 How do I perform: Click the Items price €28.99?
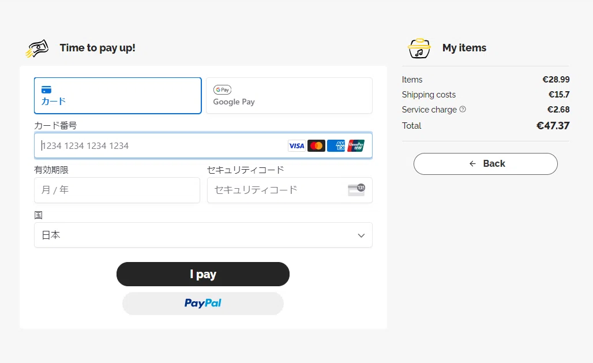(556, 80)
